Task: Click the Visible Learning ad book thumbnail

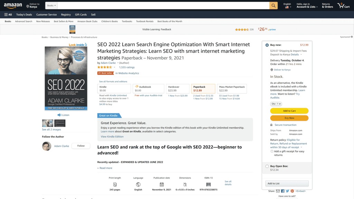Action: click(x=72, y=30)
